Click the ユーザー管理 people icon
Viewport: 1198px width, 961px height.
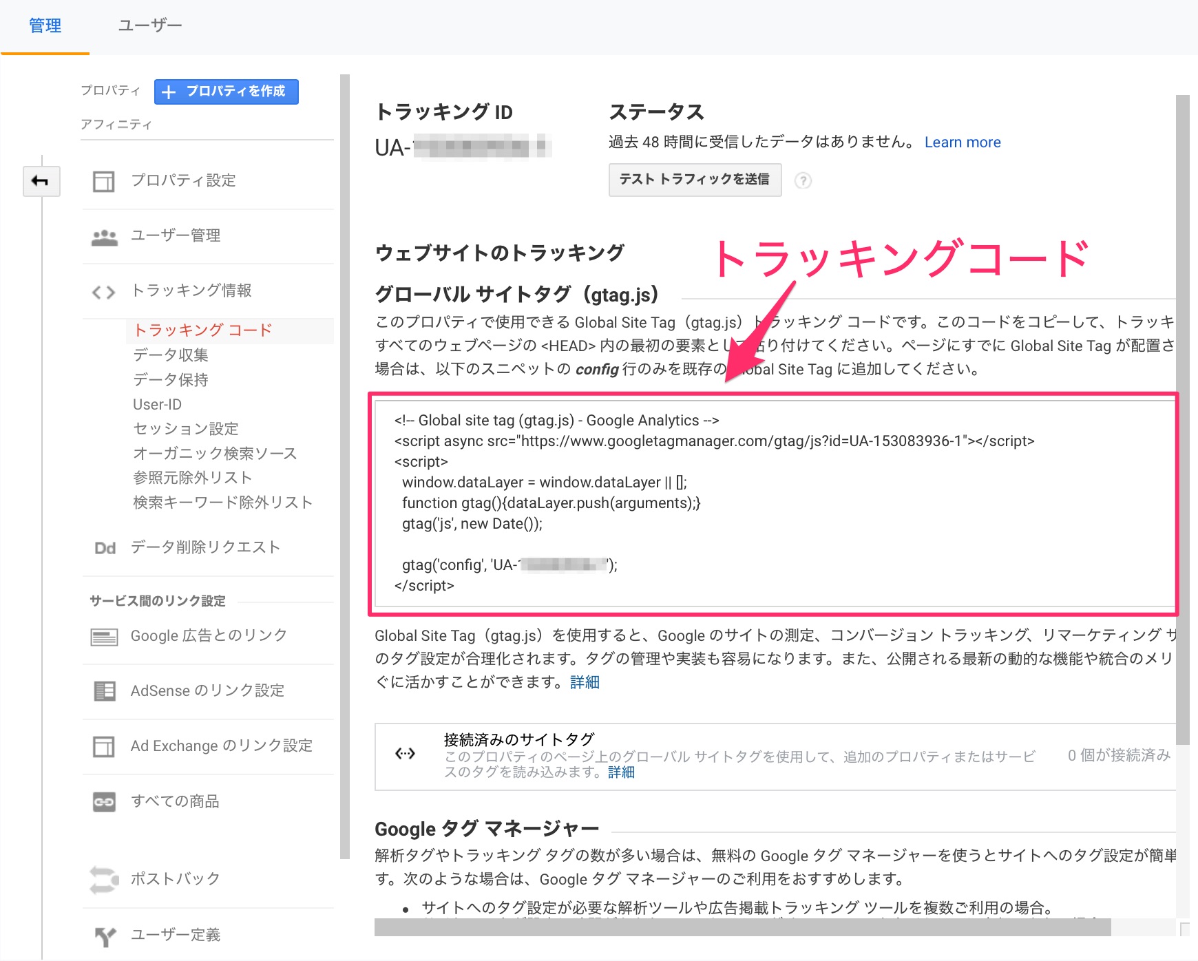pos(104,237)
